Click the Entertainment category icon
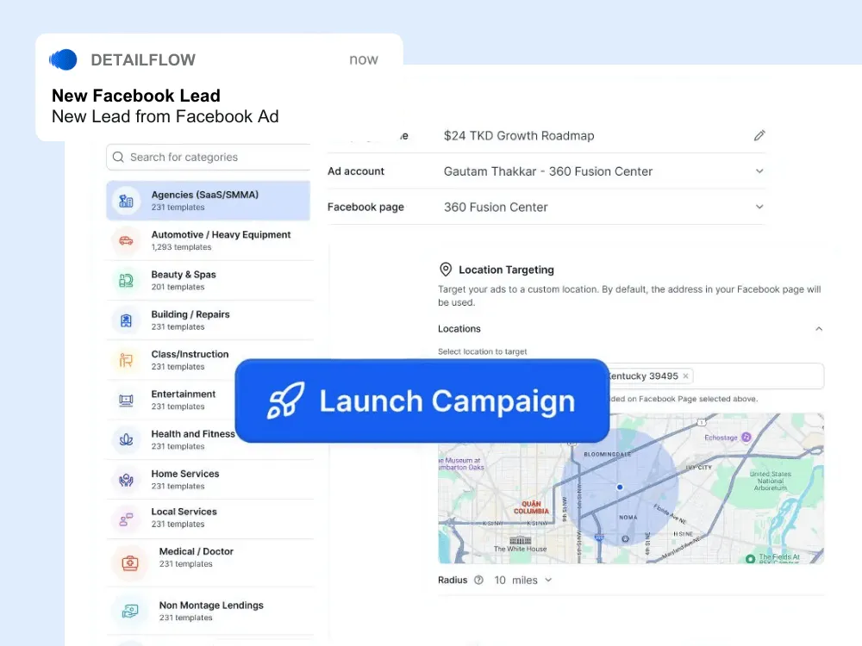 126,400
